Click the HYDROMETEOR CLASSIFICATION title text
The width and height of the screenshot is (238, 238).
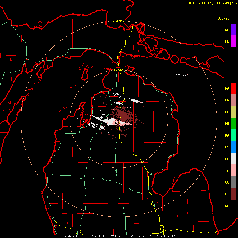[93, 236]
